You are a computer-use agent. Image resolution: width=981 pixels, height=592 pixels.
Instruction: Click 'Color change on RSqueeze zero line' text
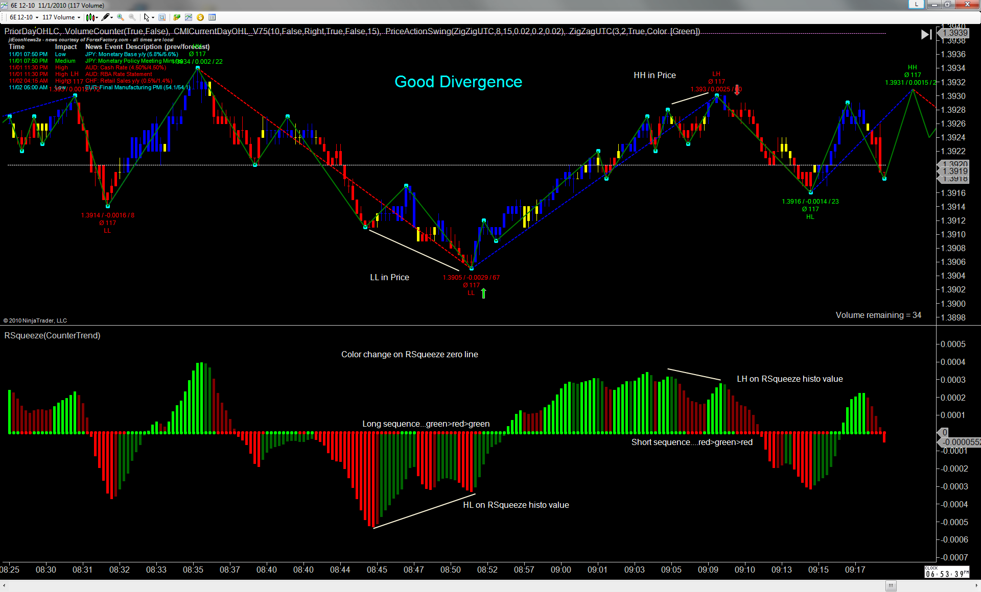(x=410, y=355)
